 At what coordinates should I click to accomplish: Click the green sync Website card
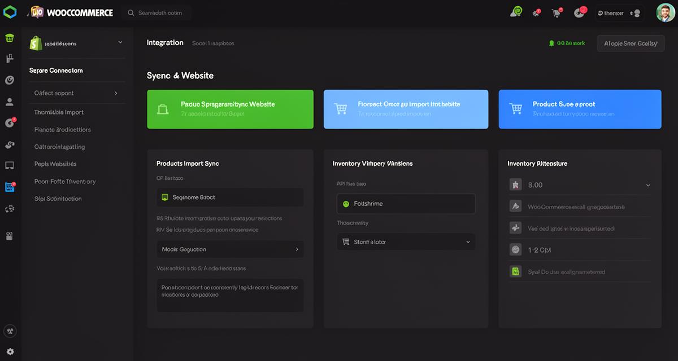pos(230,109)
